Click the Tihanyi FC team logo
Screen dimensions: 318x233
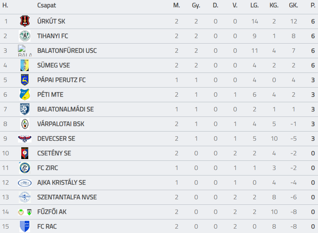click(25, 36)
